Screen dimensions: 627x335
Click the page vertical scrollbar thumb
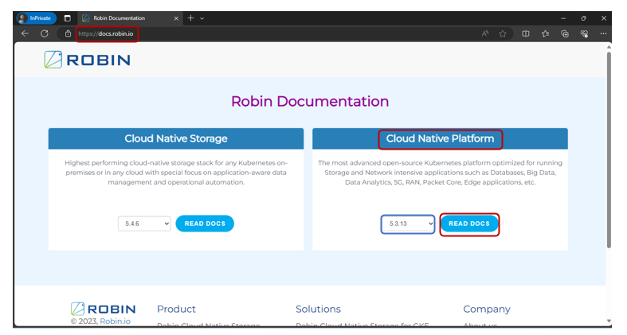(609, 150)
